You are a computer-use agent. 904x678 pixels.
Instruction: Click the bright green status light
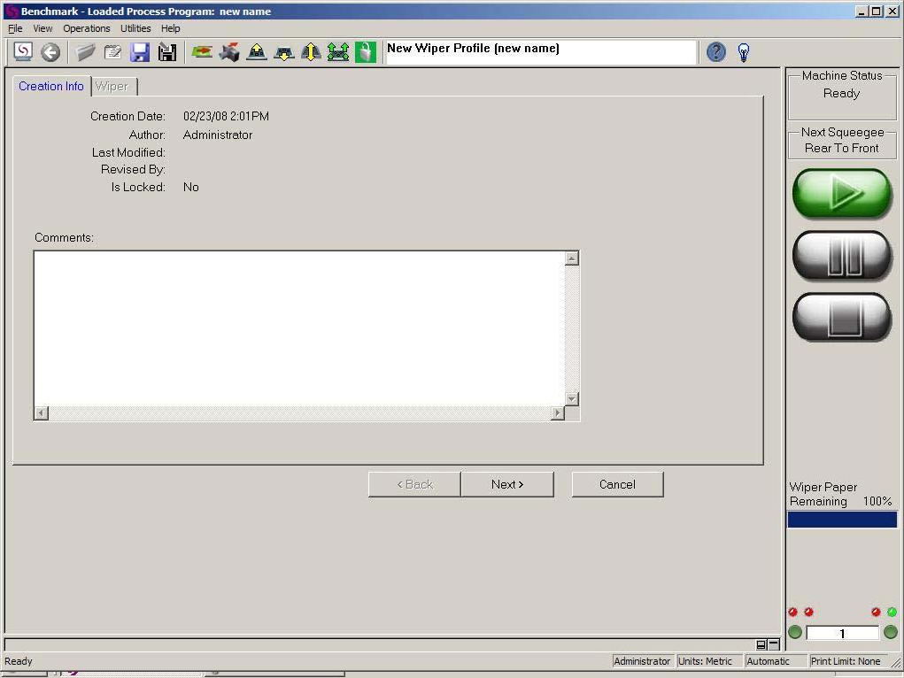click(892, 612)
